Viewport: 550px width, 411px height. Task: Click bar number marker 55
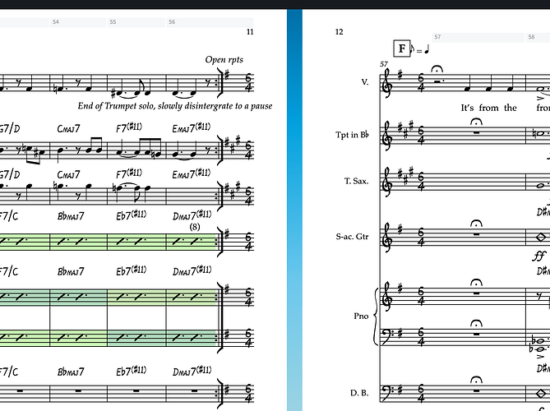click(136, 22)
